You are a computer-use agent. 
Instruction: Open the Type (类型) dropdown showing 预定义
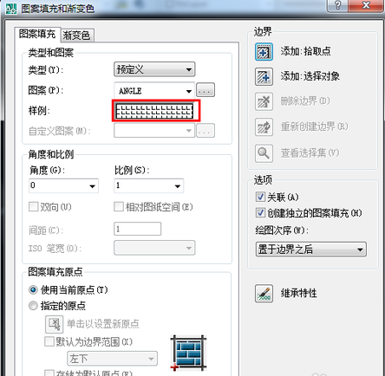(154, 69)
